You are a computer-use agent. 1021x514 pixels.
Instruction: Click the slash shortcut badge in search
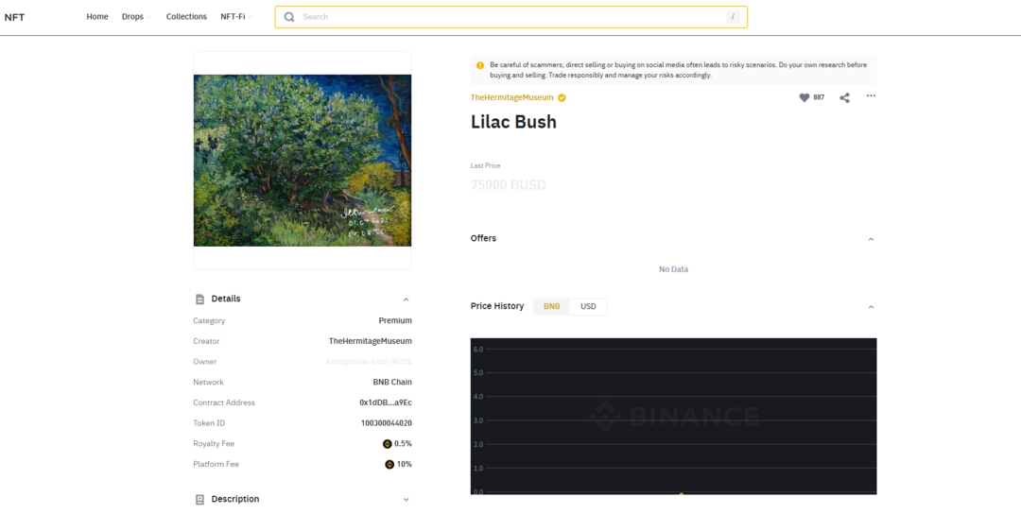click(x=734, y=17)
